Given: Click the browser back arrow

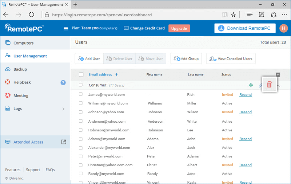Looking at the screenshot, I should pos(6,15).
